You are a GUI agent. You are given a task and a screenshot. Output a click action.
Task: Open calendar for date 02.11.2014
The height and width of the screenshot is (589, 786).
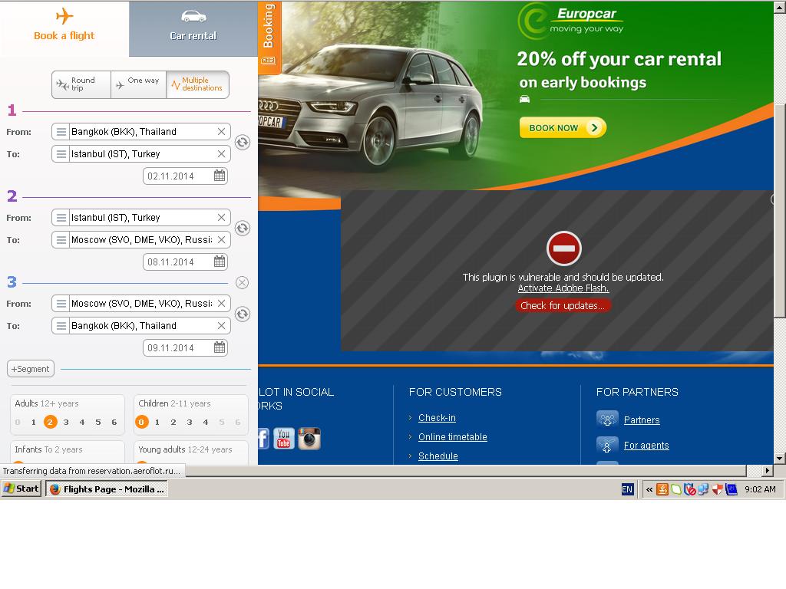[220, 176]
